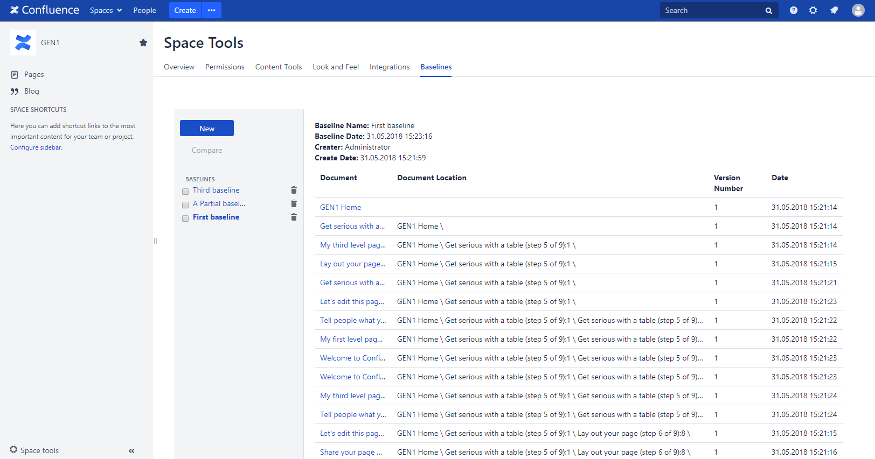Click trash icon next to A Partial baseline
Viewport: 875px width, 459px height.
click(294, 203)
